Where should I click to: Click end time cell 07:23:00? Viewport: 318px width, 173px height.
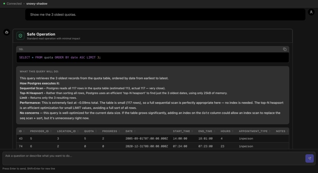(206, 146)
